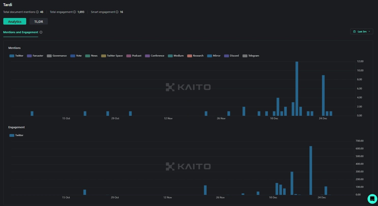Switch to the TL;DR tab

point(39,22)
